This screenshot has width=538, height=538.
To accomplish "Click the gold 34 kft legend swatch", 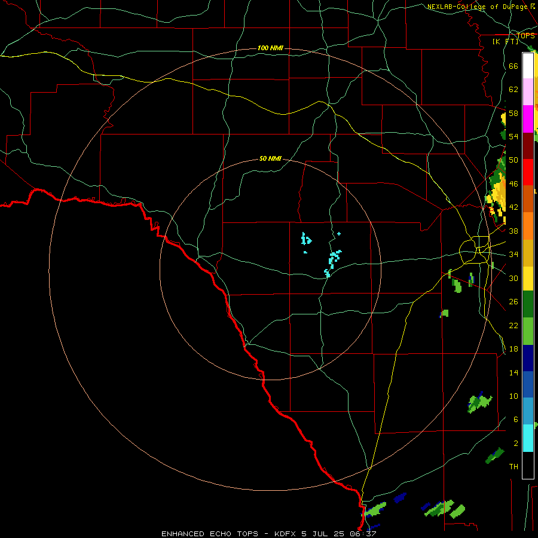I will pos(528,253).
